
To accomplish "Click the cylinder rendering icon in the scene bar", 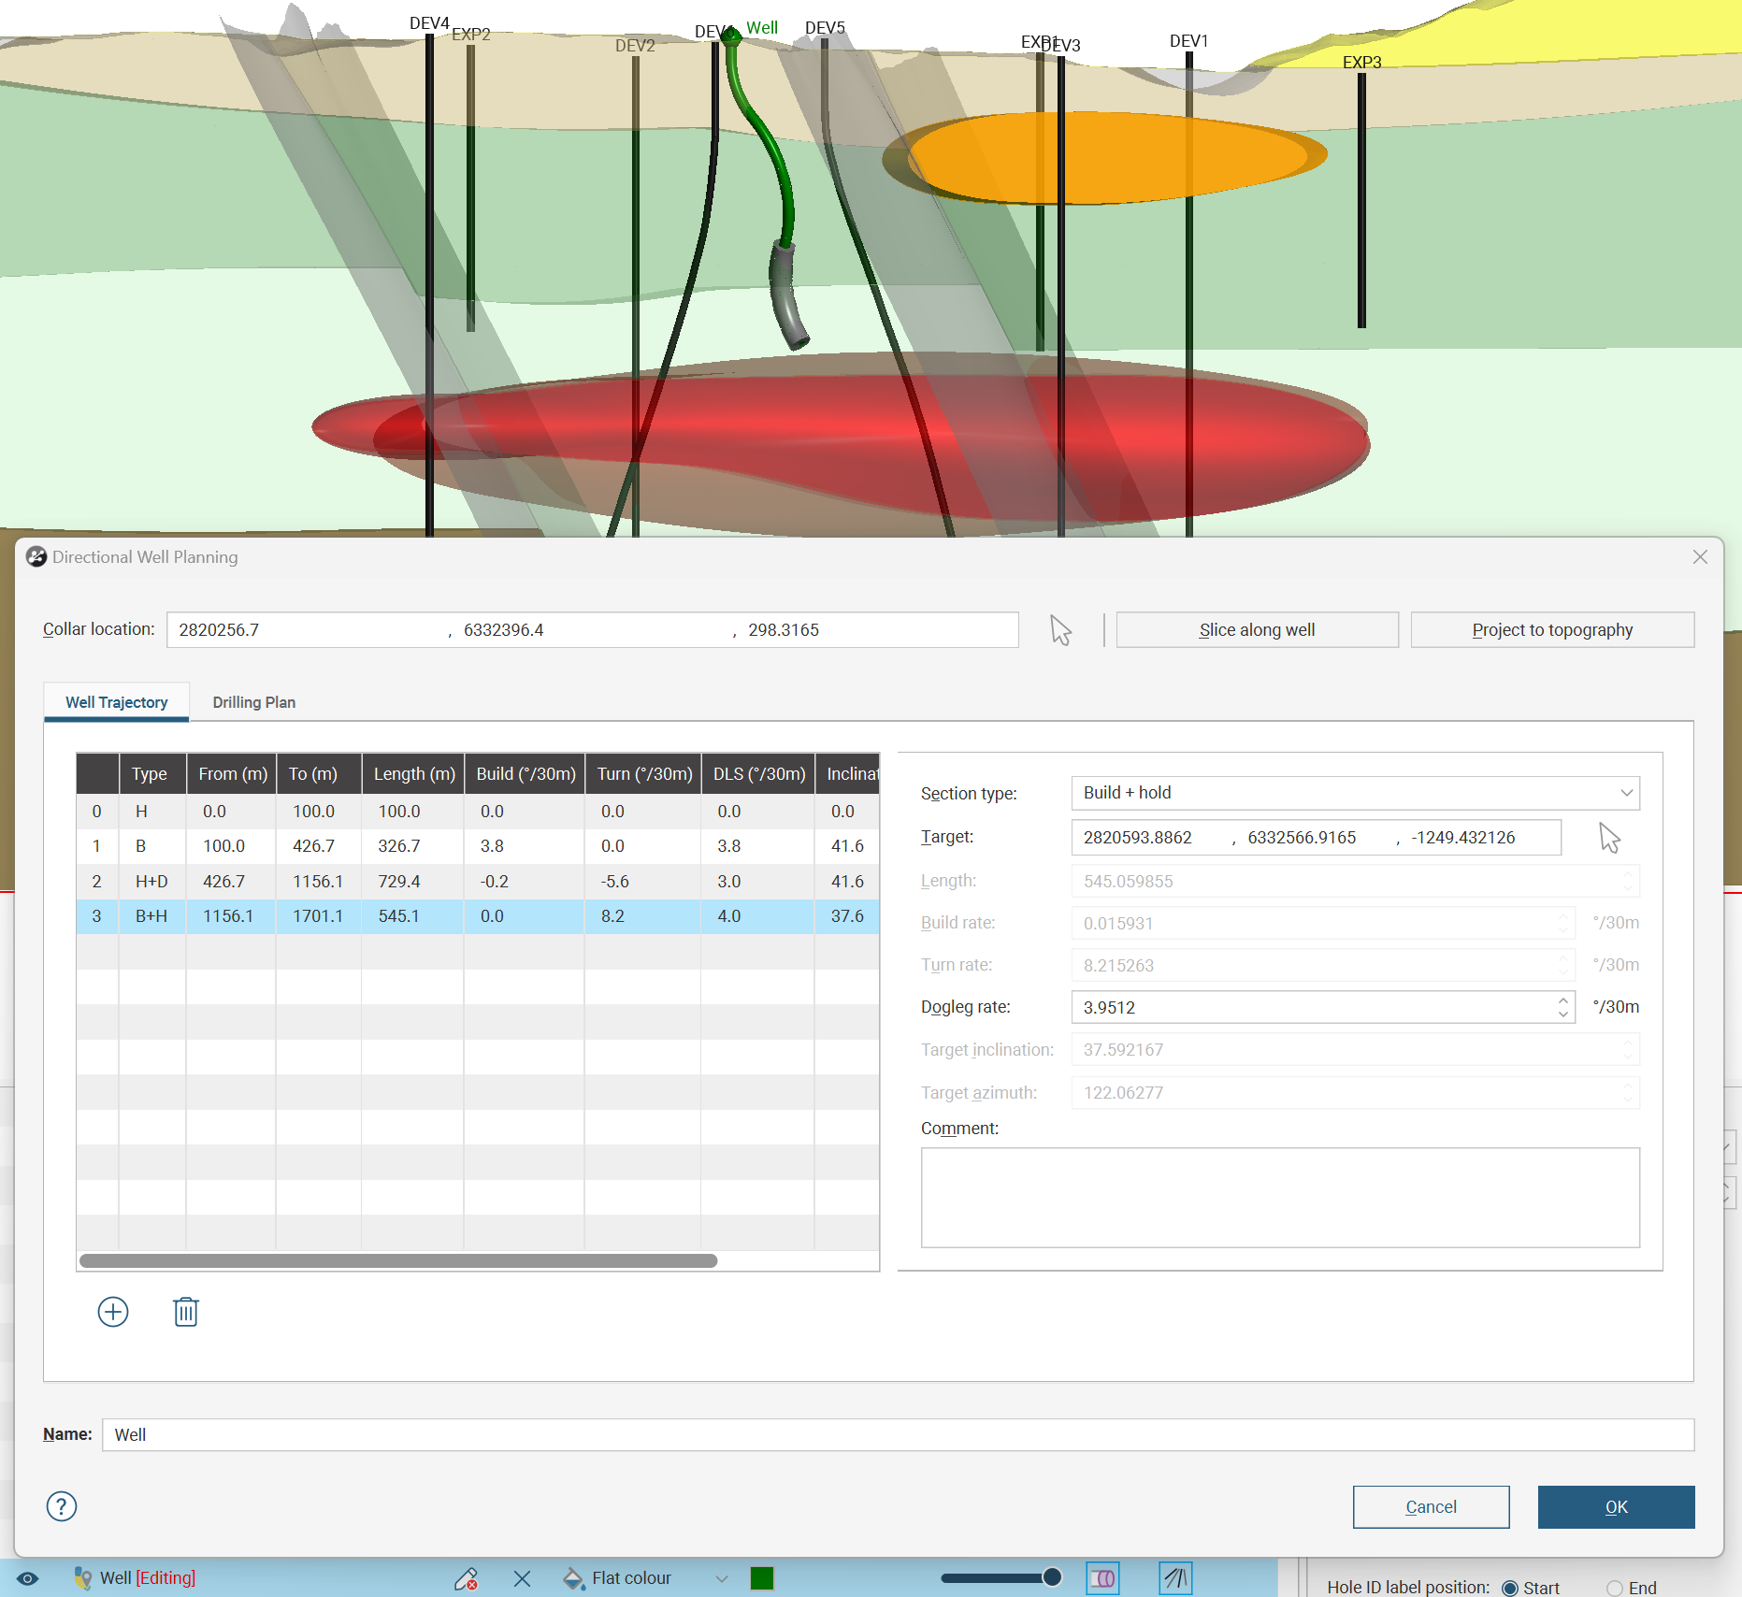I will (x=1102, y=1578).
